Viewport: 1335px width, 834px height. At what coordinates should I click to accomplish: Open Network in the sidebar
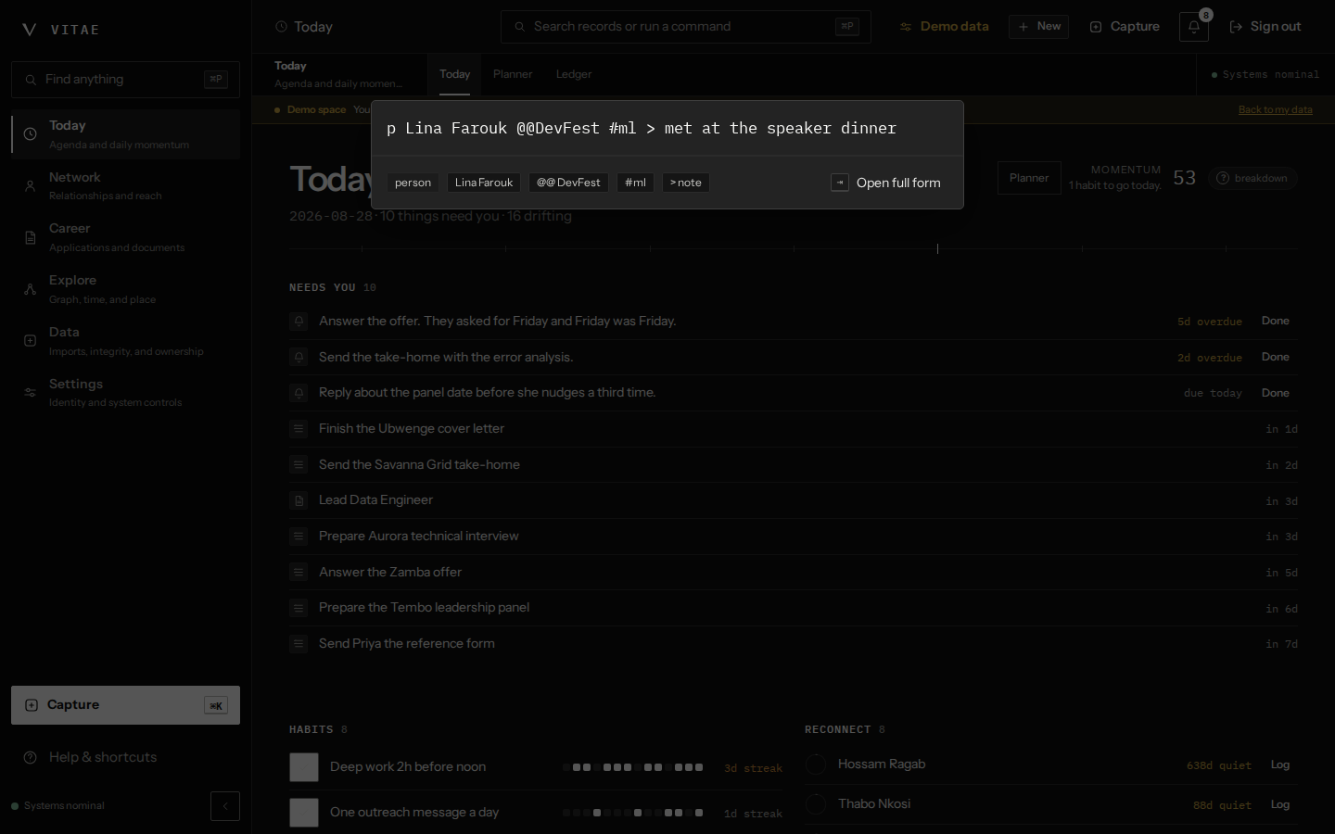click(125, 186)
